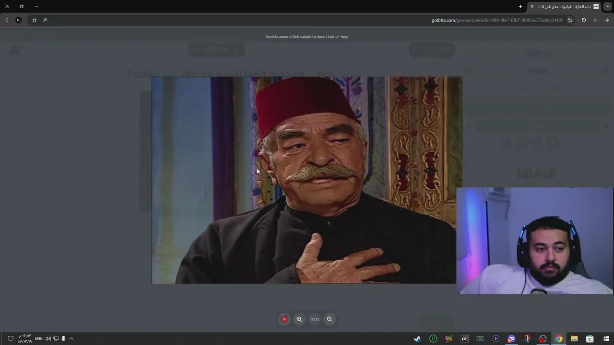Open the white arrow app in taskbar

click(464, 339)
